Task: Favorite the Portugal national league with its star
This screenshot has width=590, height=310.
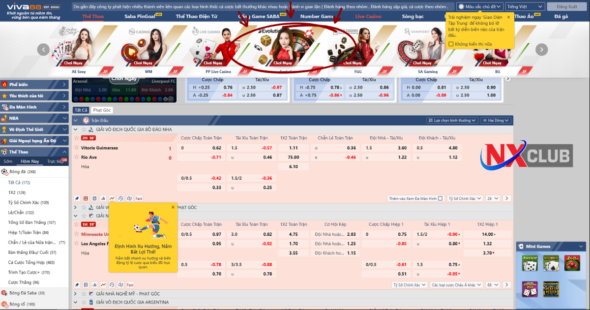Action: tap(84, 129)
